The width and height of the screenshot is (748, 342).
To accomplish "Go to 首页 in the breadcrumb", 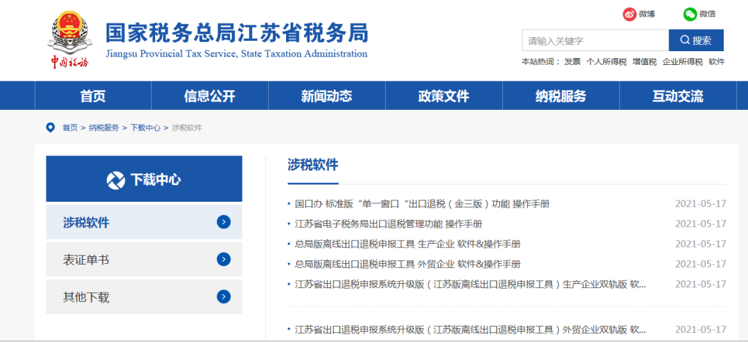I will pos(70,128).
